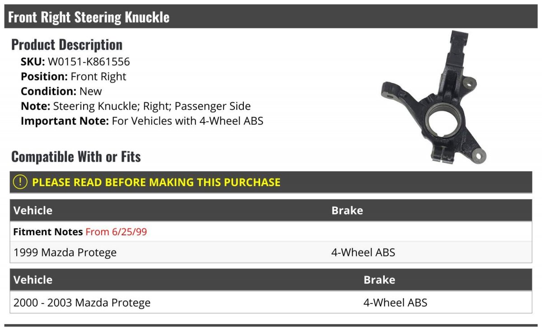Click 4-Wheel ABS in the 2000-2003 row

coord(395,303)
